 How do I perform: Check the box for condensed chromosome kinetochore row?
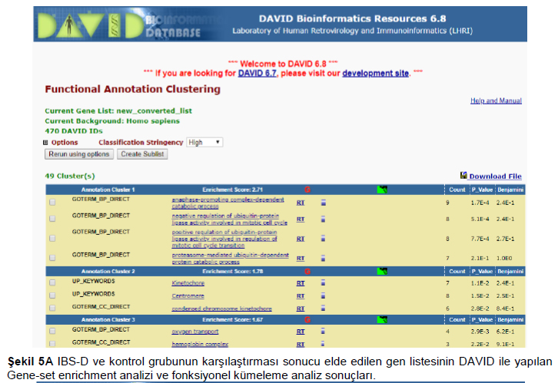tap(52, 308)
